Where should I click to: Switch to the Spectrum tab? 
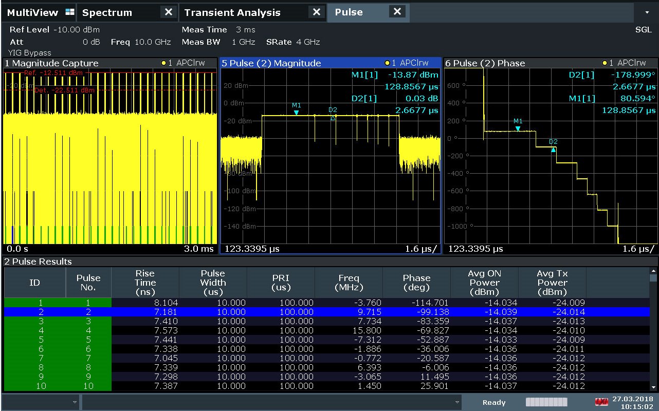tap(107, 12)
